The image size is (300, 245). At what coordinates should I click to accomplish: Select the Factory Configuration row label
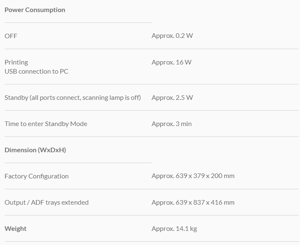[37, 176]
